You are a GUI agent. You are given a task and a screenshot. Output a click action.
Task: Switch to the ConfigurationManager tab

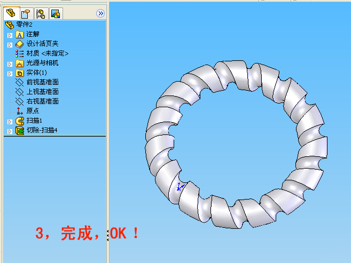41,14
